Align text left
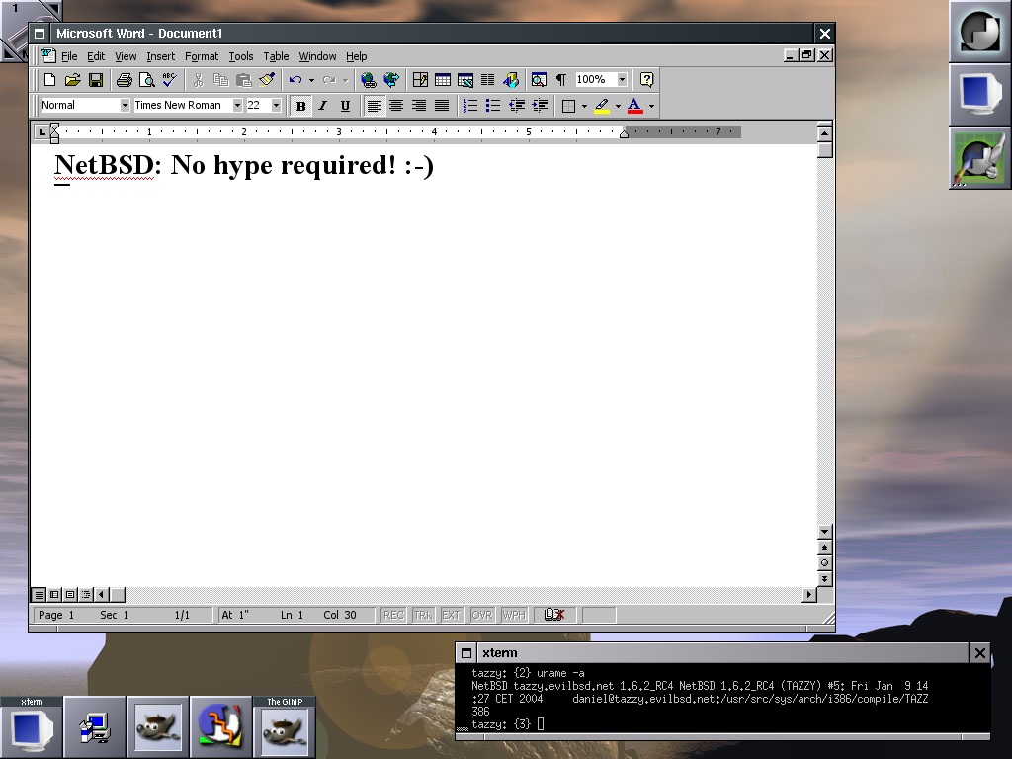 tap(374, 105)
